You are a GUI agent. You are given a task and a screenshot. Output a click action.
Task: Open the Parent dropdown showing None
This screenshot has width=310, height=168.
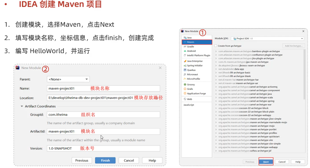click(68, 79)
